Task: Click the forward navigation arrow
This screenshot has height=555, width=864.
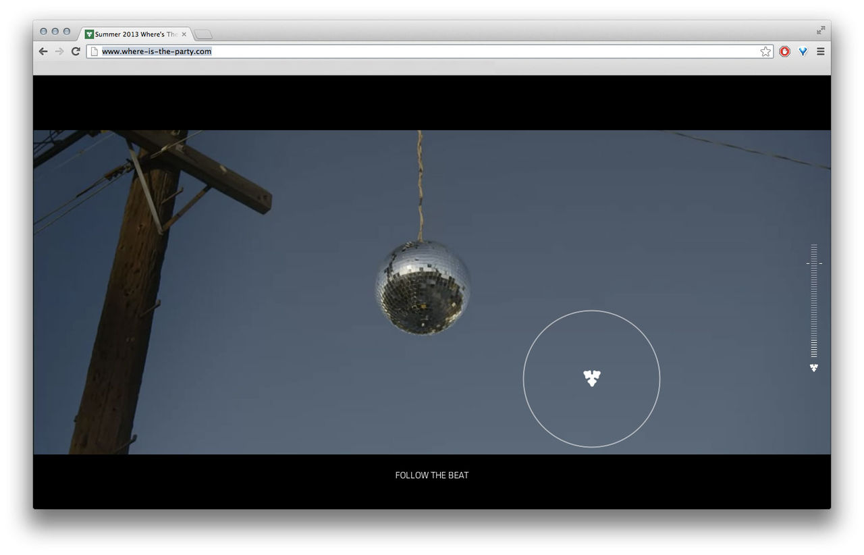Action: coord(59,51)
